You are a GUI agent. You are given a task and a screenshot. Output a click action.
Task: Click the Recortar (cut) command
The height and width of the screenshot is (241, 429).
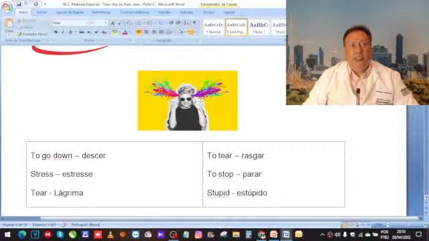tap(27, 21)
